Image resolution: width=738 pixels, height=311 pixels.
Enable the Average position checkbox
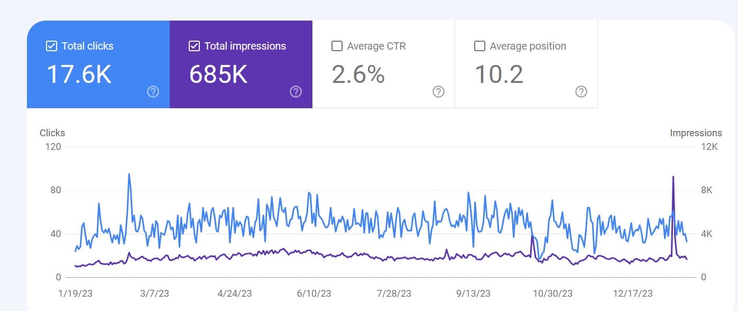click(x=479, y=46)
